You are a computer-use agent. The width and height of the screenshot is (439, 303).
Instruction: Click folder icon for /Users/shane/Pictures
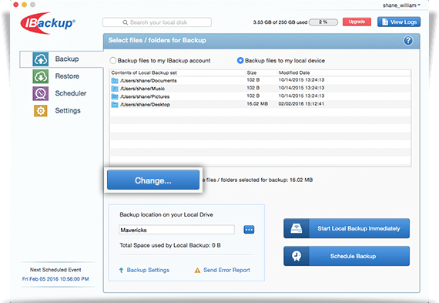pos(115,96)
